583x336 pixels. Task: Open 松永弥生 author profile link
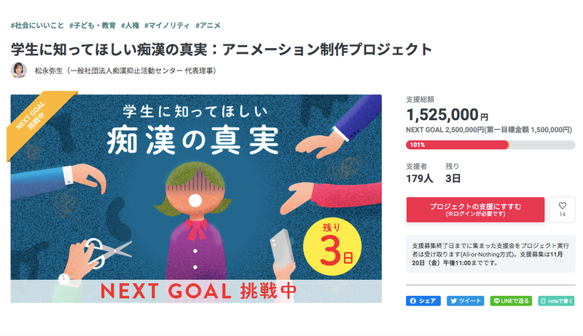click(x=125, y=71)
